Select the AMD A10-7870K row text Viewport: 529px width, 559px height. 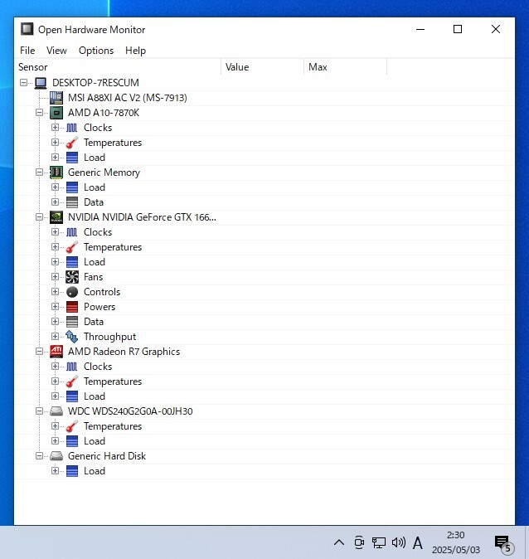(104, 113)
